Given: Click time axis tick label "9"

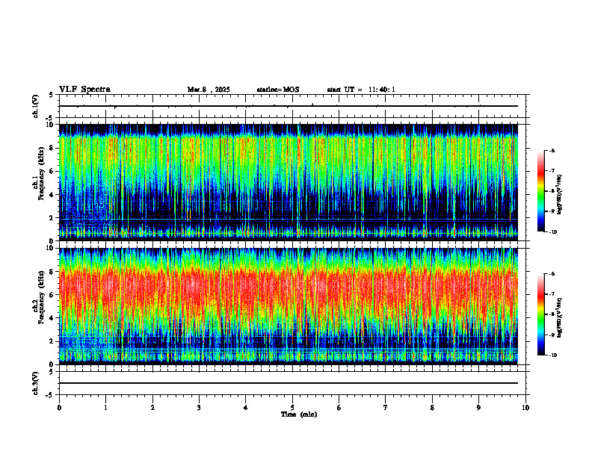Looking at the screenshot, I should pos(478,408).
